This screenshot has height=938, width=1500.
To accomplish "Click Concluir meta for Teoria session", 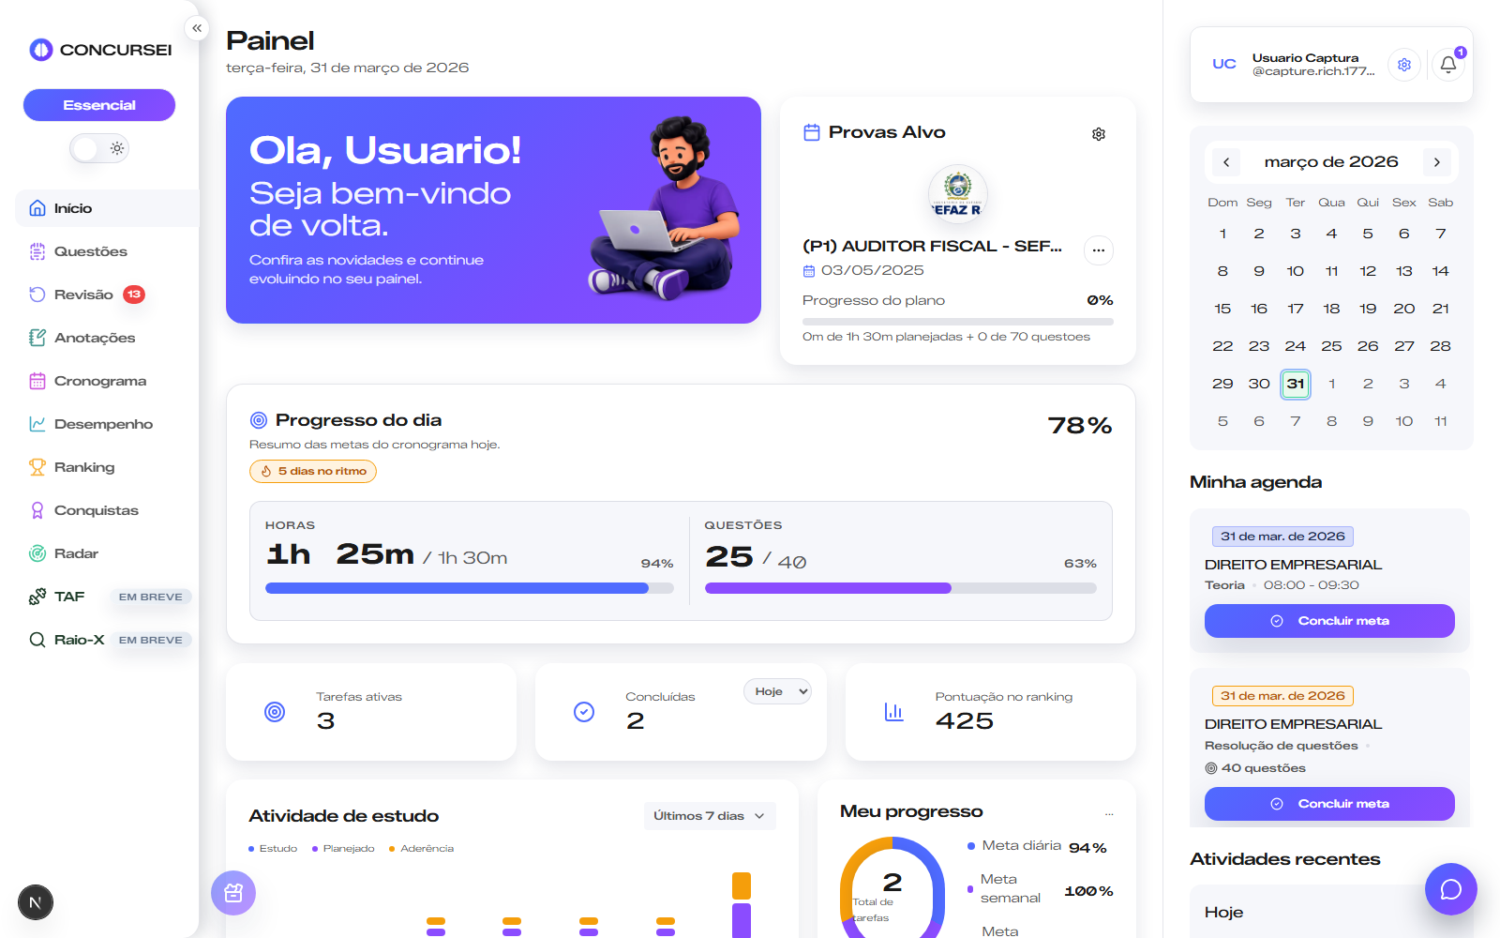I will click(1328, 621).
